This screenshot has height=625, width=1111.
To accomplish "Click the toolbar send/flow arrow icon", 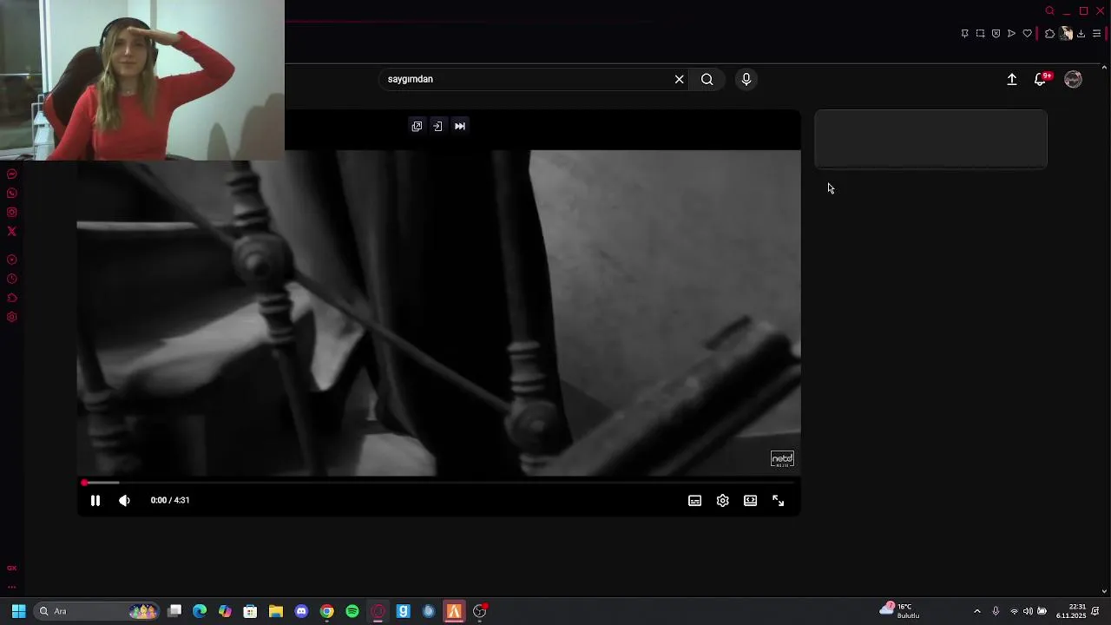I will 1012,34.
